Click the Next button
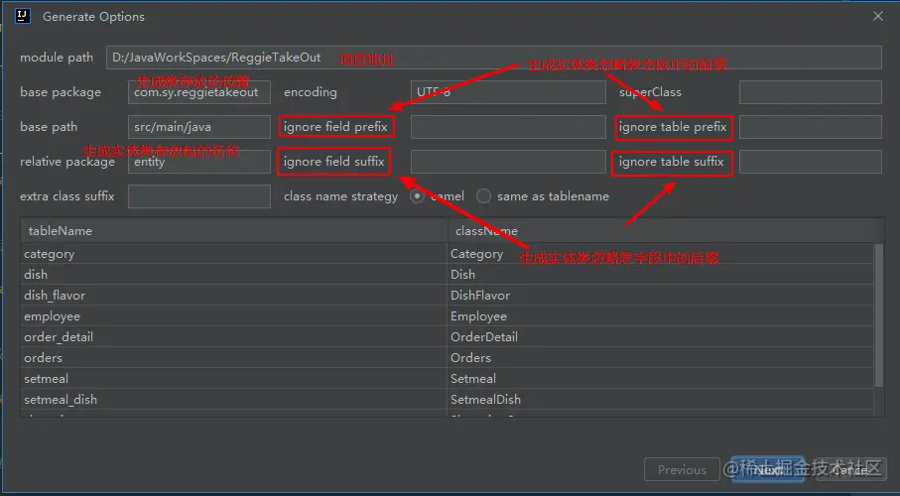 click(768, 469)
